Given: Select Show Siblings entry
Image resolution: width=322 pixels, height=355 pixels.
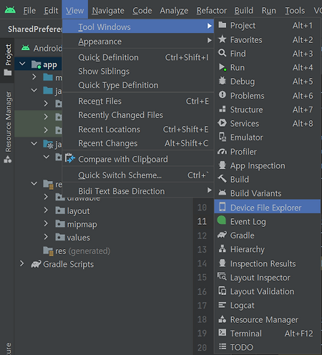Looking at the screenshot, I should click(138, 72).
